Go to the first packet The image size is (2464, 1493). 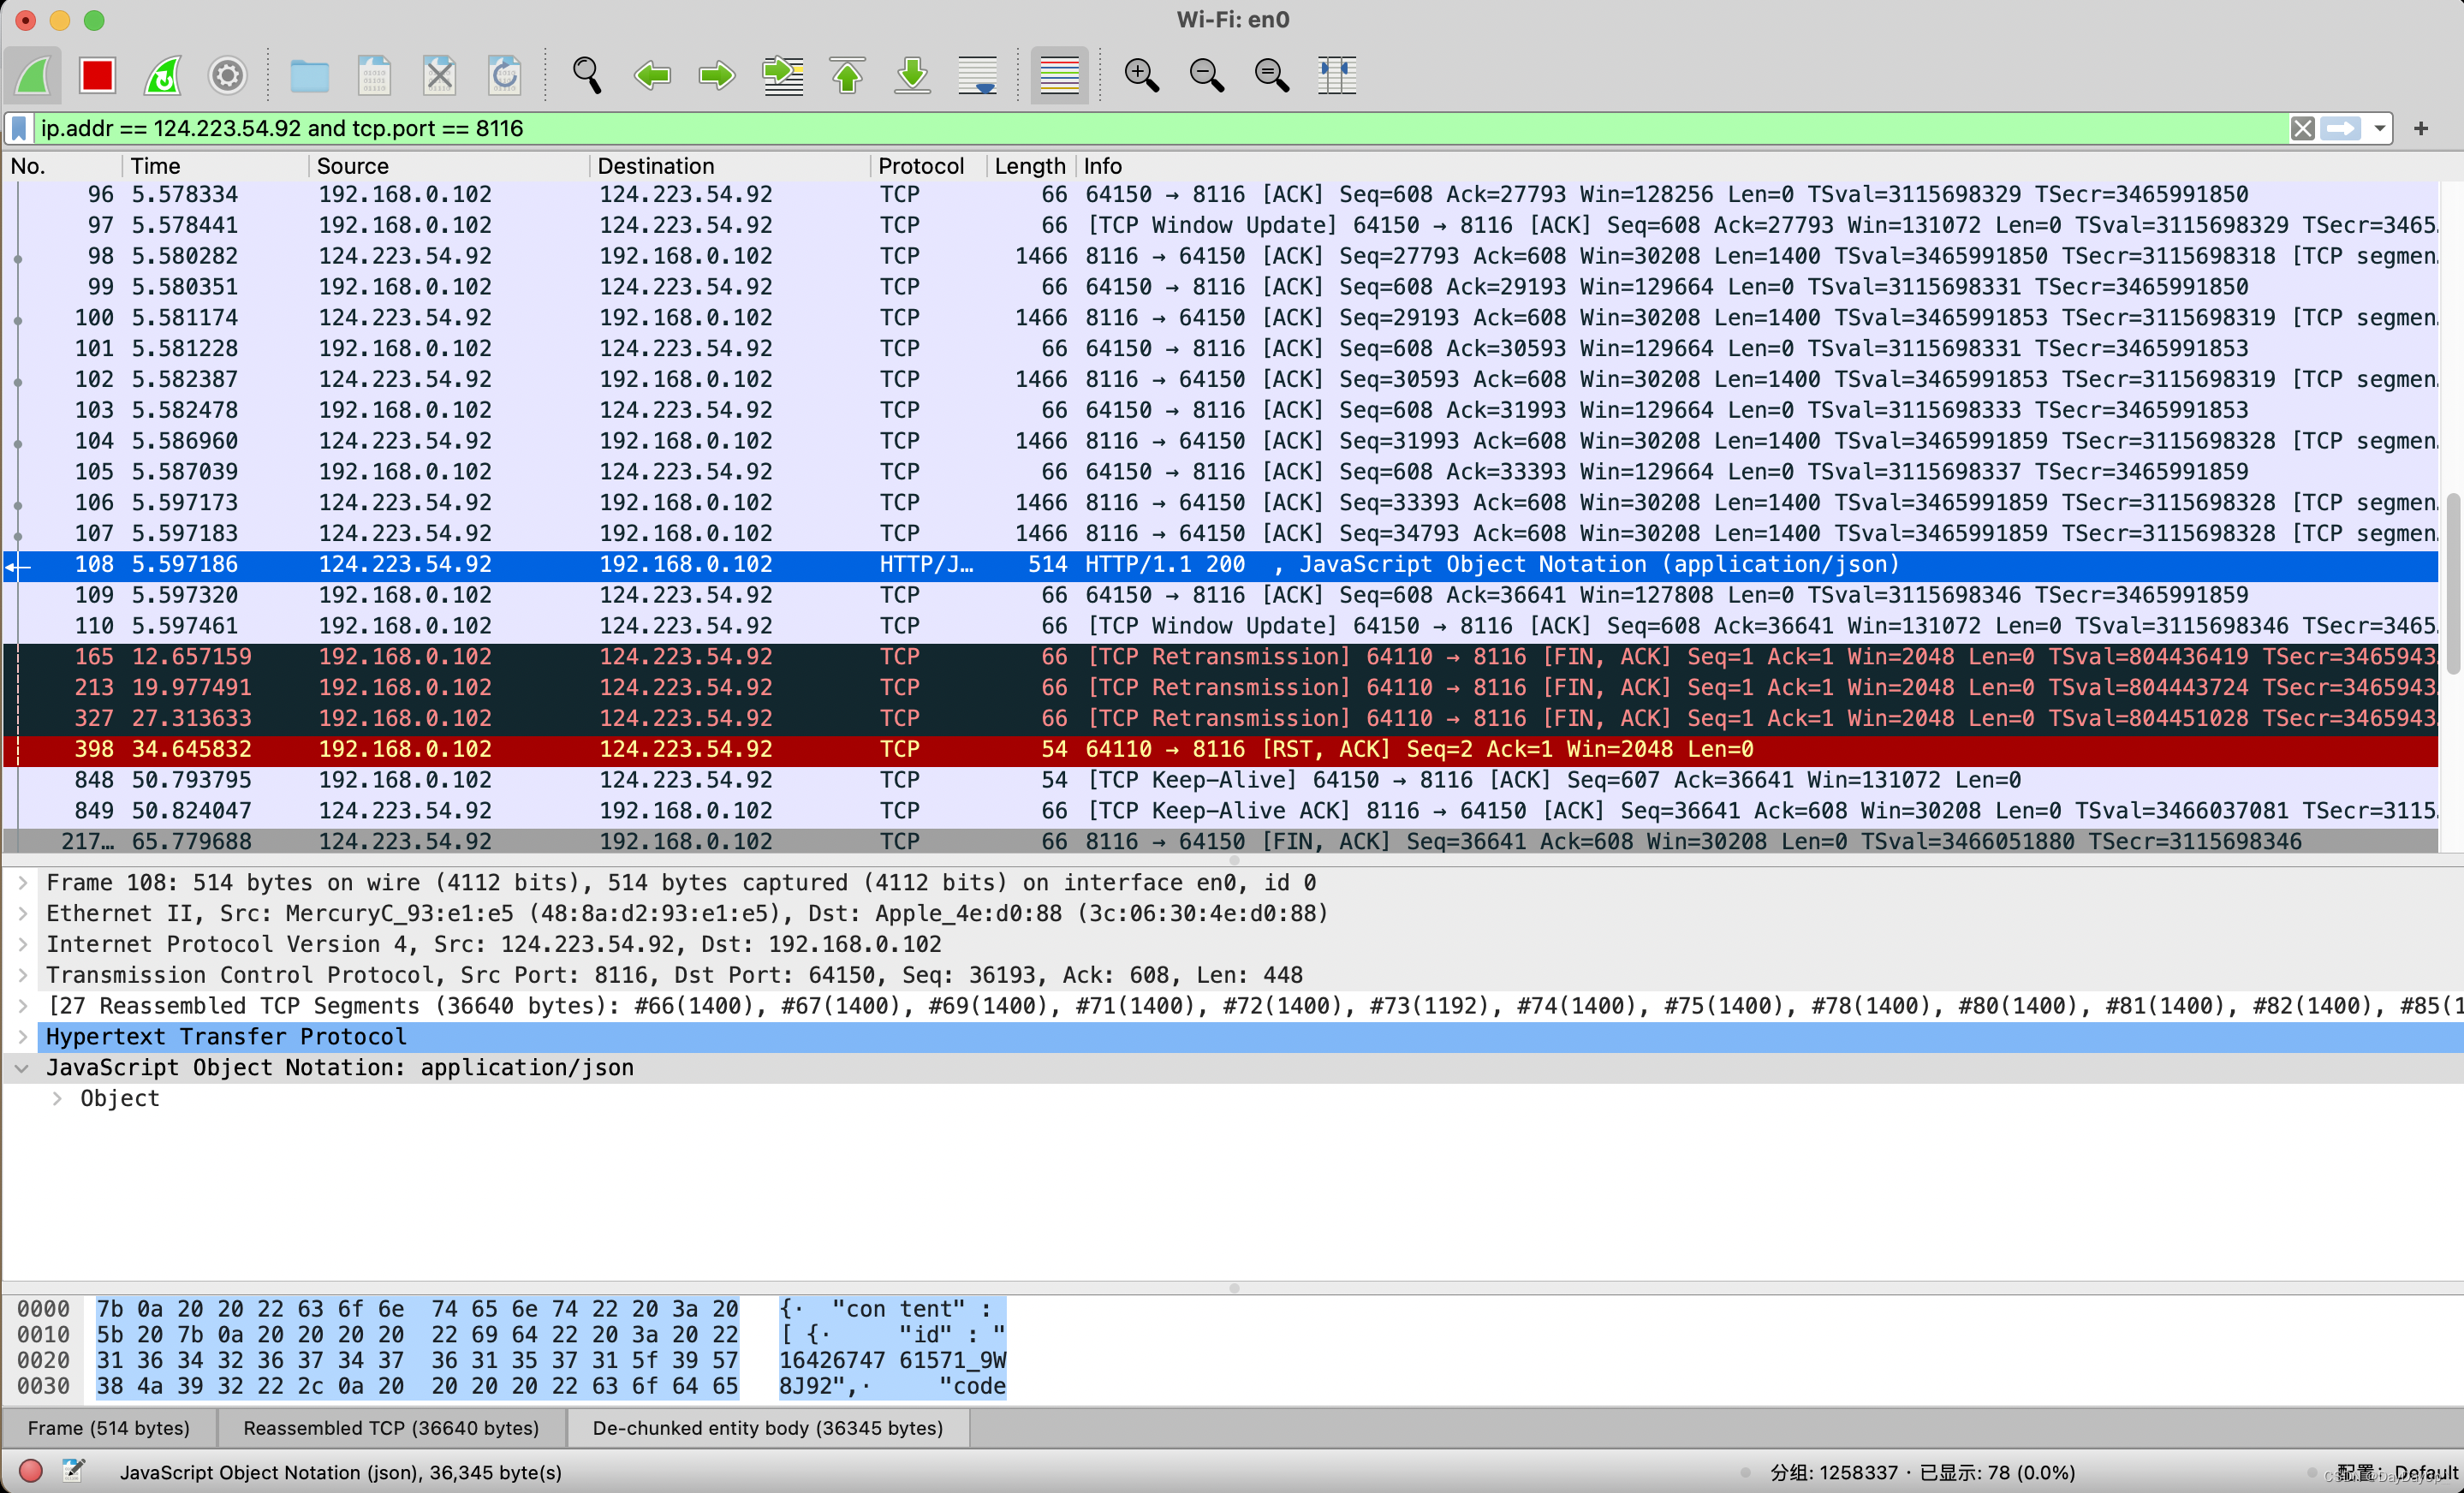pyautogui.click(x=847, y=75)
